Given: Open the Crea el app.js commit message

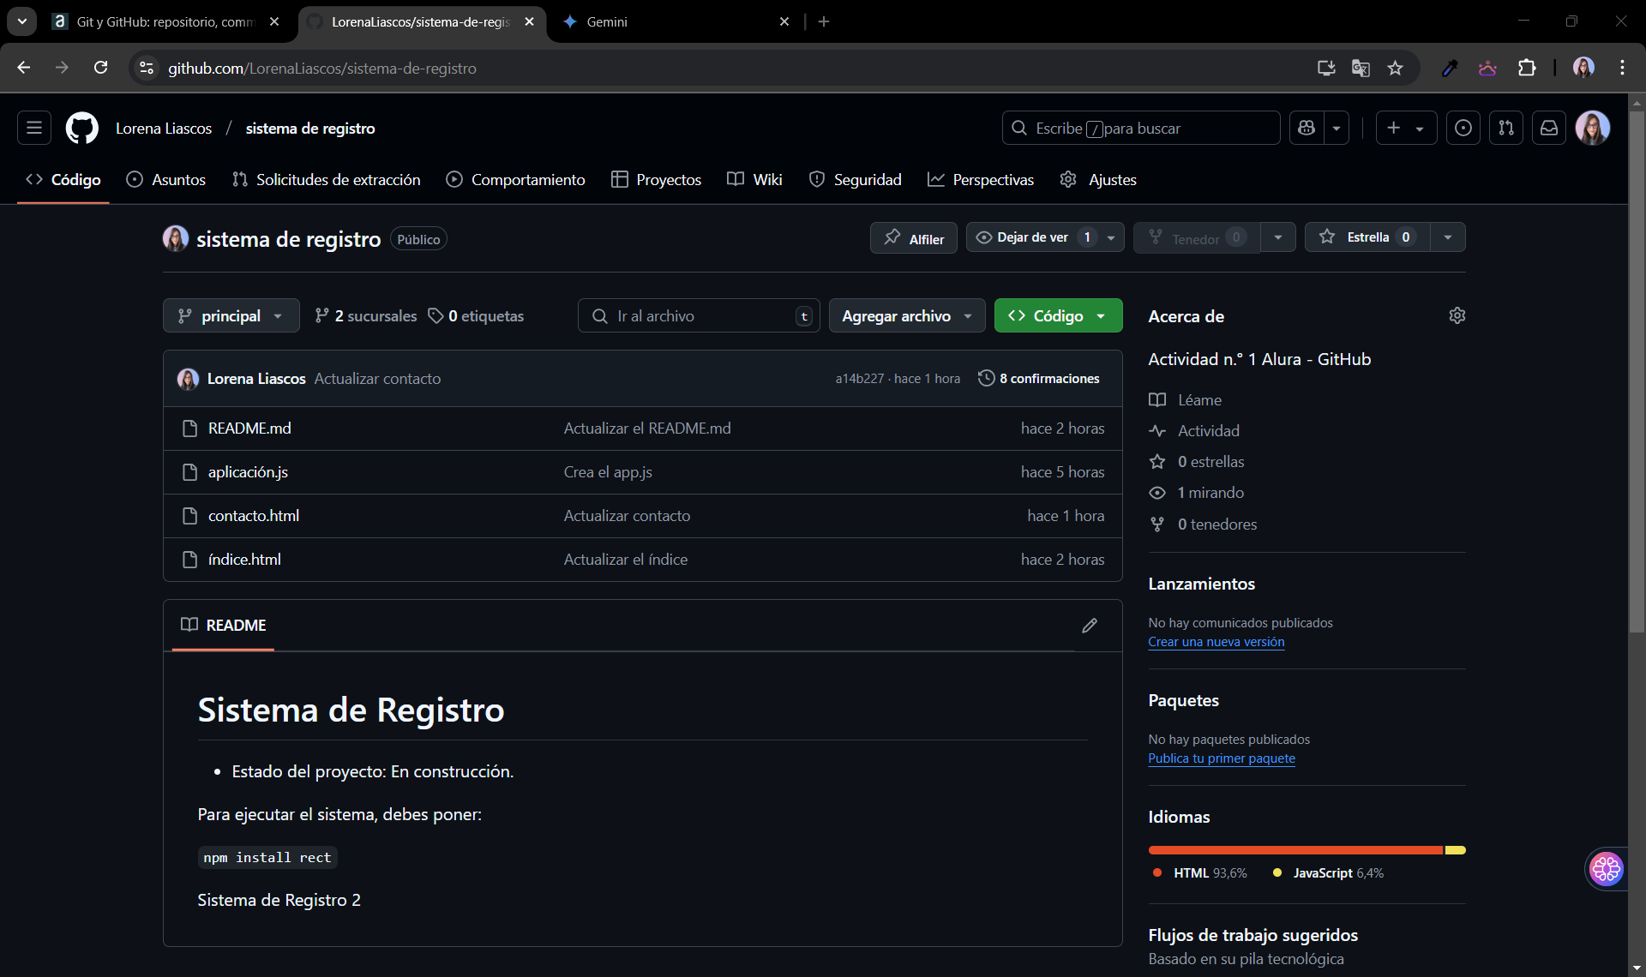Looking at the screenshot, I should click(x=608, y=471).
